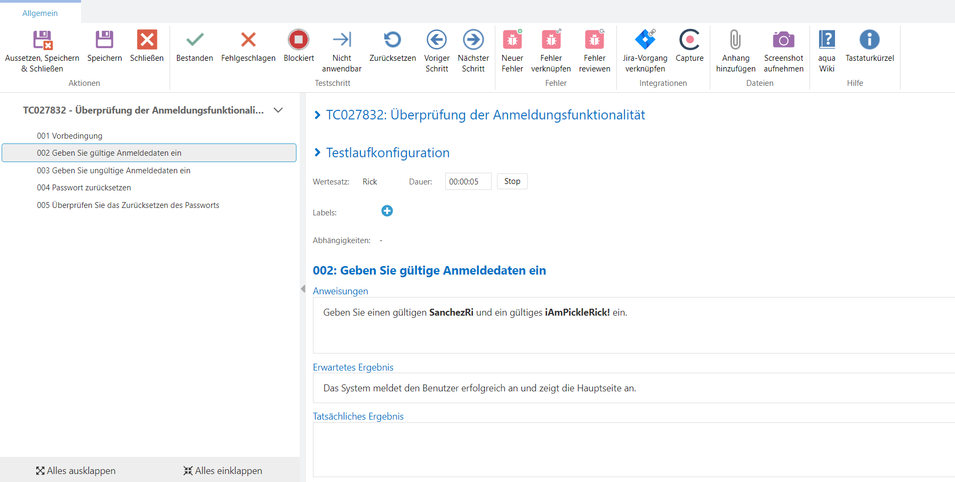
Task: Click into the Tatsächliches Ergebnis text field
Action: pos(629,449)
